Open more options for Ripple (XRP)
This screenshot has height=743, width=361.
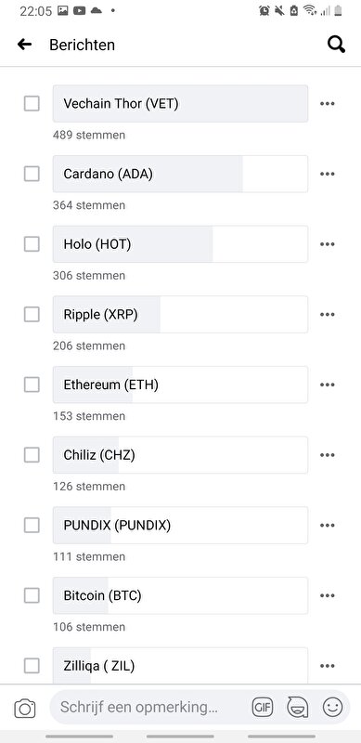tap(328, 315)
